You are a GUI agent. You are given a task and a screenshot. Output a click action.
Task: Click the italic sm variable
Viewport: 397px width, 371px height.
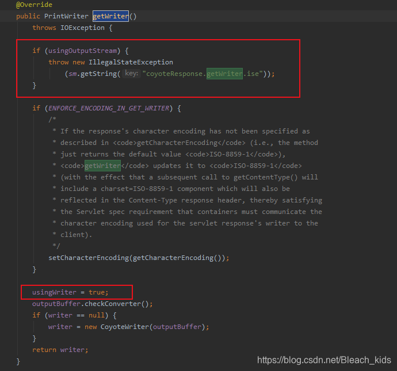pyautogui.click(x=72, y=74)
